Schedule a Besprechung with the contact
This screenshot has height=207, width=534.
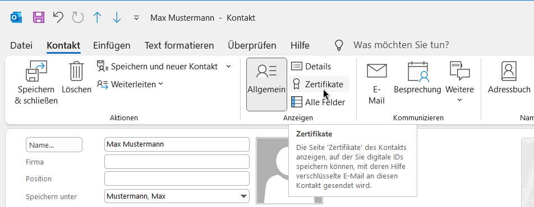(x=417, y=78)
